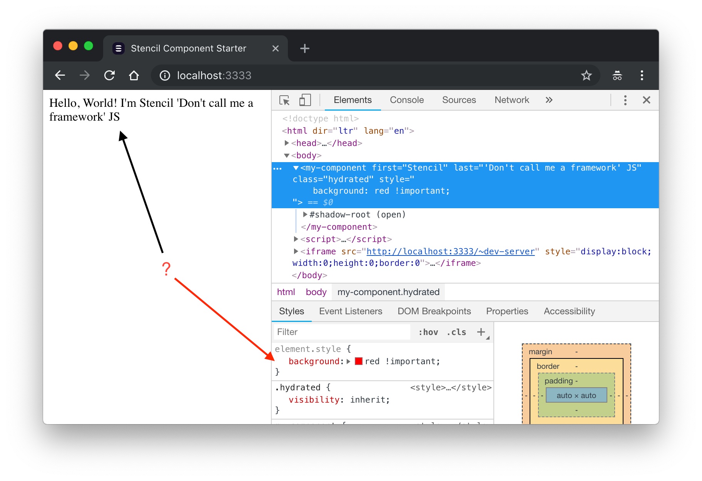Close the DevTools panel
This screenshot has height=481, width=702.
point(647,100)
